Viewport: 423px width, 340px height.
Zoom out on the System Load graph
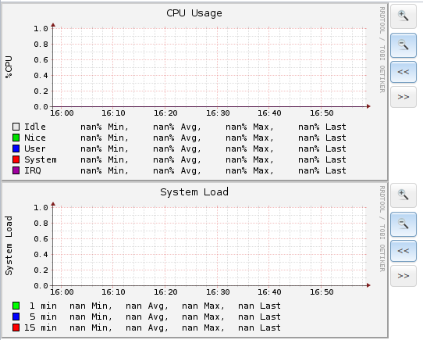pos(403,224)
